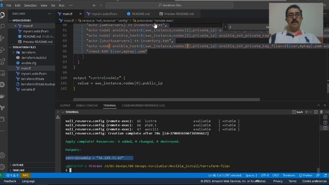Screen dimensions: 329x185
Task: Click the CRLF line ending indicator
Action: click(276, 175)
